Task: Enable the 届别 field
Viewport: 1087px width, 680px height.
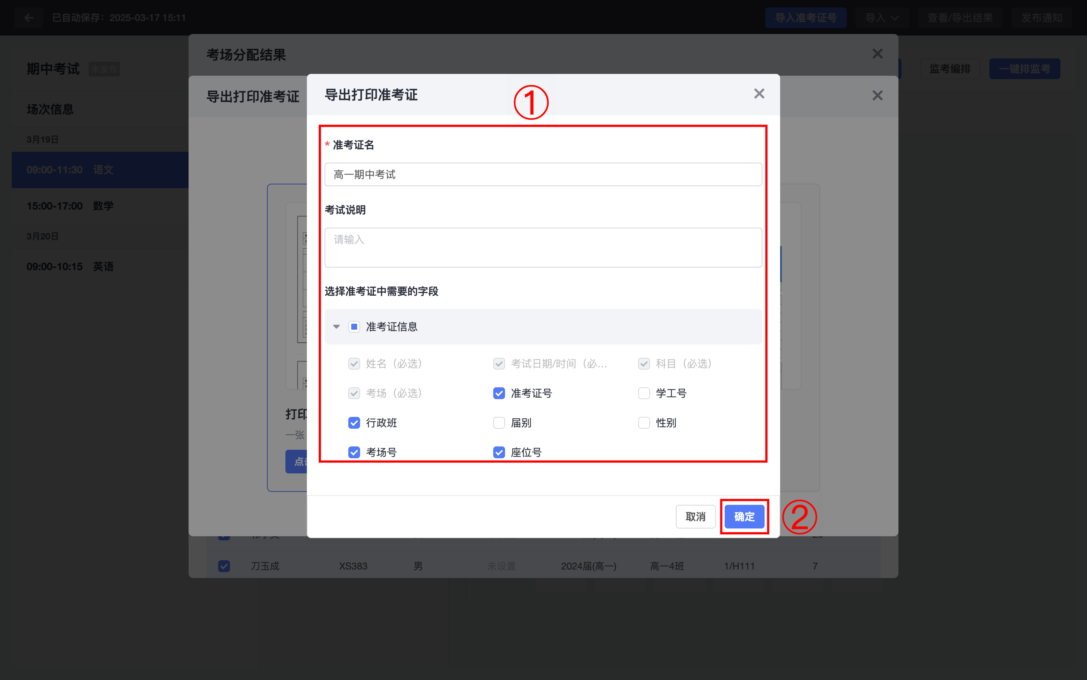Action: (x=499, y=423)
